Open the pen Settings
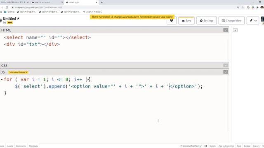 [206, 21]
